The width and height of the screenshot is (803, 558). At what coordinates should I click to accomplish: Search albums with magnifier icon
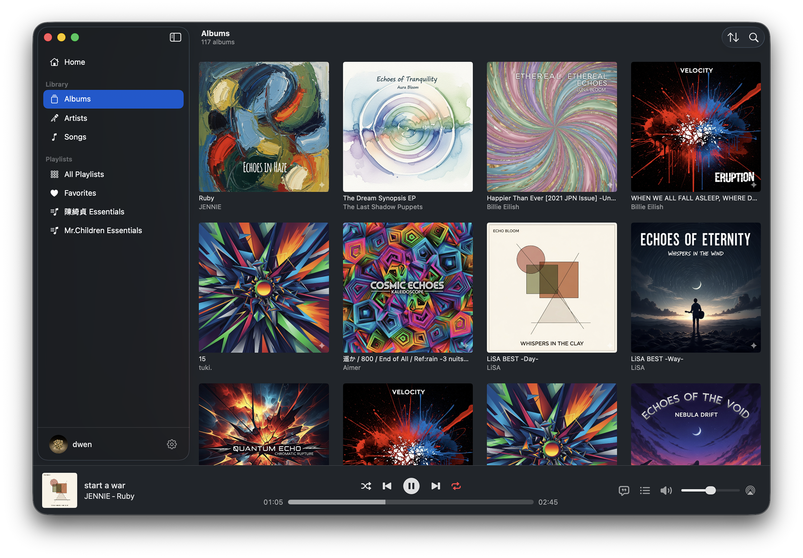754,37
